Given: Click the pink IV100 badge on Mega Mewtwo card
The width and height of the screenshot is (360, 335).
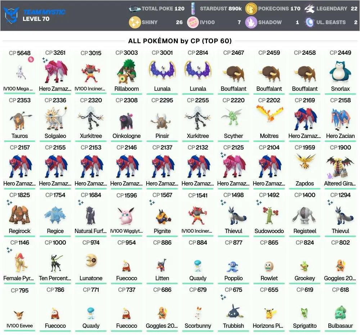Looking at the screenshot, I should [x=31, y=59].
